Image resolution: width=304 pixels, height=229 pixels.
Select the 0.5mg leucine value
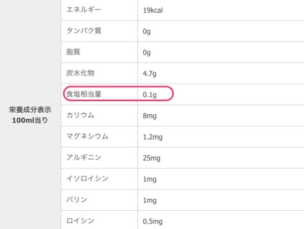point(153,221)
